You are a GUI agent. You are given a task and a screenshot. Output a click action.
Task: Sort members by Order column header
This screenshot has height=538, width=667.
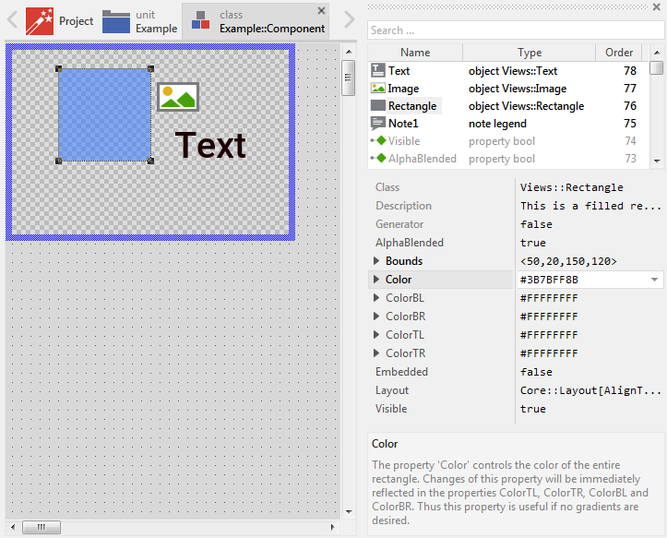[x=619, y=53]
